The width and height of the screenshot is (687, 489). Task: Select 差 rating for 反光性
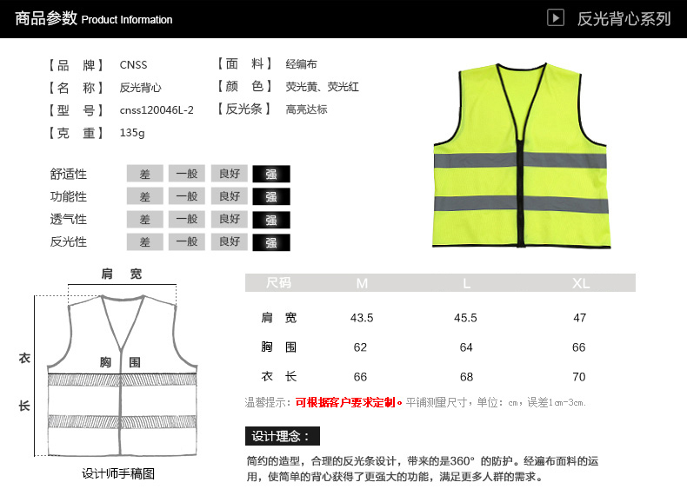[144, 242]
